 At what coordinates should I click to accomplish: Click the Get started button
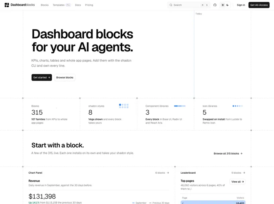point(41,77)
